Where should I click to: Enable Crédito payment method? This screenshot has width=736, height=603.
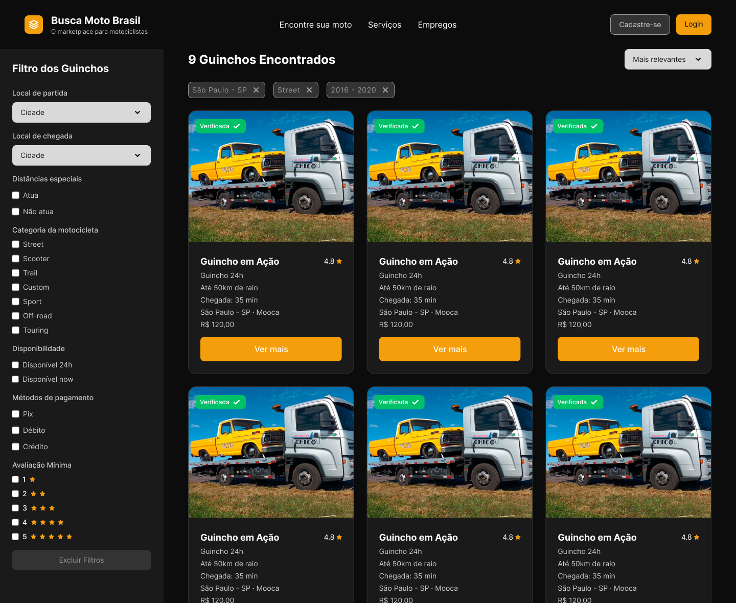pos(16,447)
